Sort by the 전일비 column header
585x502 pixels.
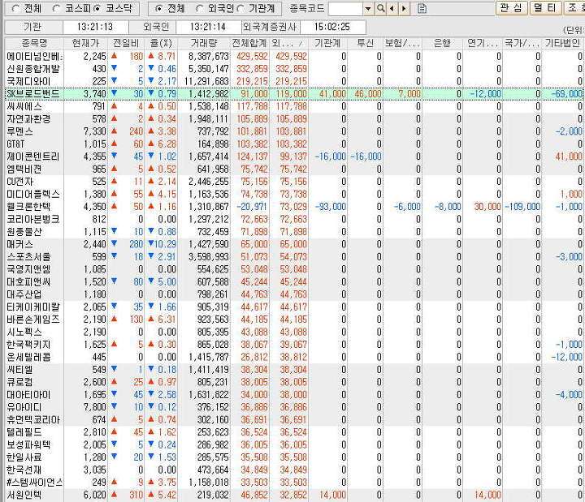point(126,43)
